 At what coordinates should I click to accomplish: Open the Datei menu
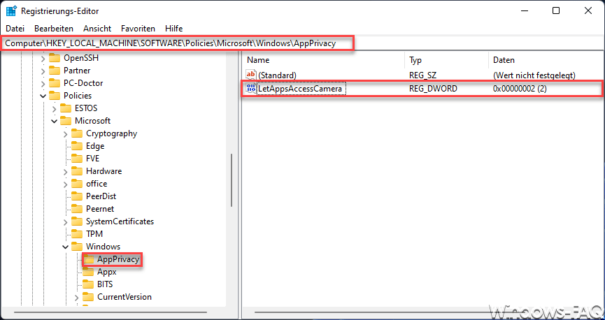[15, 29]
